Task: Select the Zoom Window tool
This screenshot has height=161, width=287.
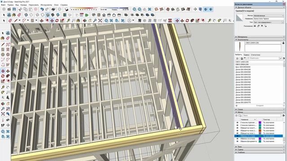Action: pyautogui.click(x=8, y=109)
